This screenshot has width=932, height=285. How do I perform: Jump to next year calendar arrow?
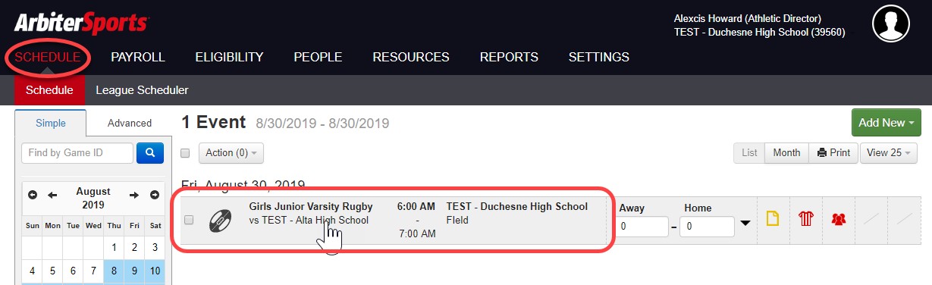[154, 195]
